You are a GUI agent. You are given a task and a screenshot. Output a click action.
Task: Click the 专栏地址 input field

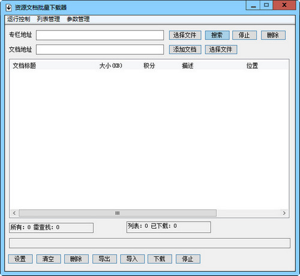coord(100,35)
